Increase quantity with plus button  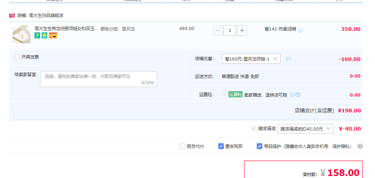[242, 30]
